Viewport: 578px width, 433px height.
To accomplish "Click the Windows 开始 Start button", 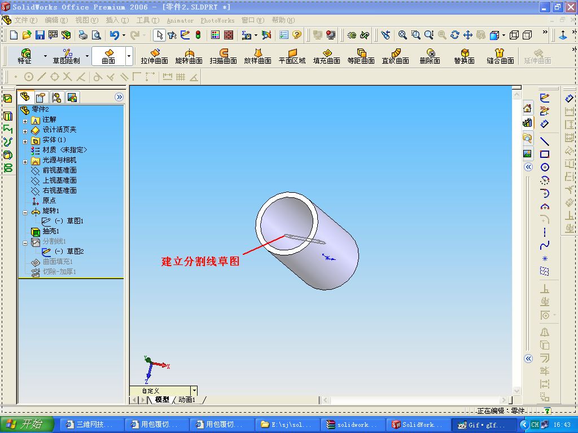I will coord(27,425).
